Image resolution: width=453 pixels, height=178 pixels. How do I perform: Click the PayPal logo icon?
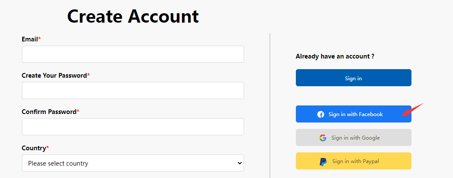click(x=323, y=162)
